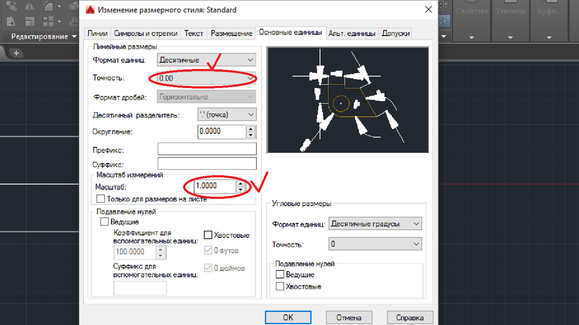Image resolution: width=579 pixels, height=325 pixels.
Task: Switch to the Альт. единицы tab
Action: [x=352, y=33]
